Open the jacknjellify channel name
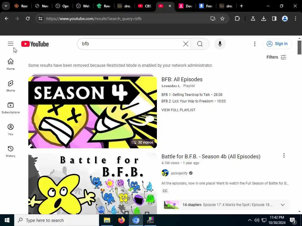Viewport: 302px width, 226px height. [x=179, y=173]
